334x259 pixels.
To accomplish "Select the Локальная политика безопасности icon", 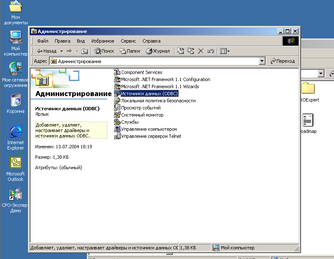I will pos(117,101).
